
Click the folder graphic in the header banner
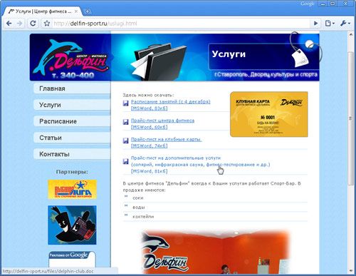(159, 61)
